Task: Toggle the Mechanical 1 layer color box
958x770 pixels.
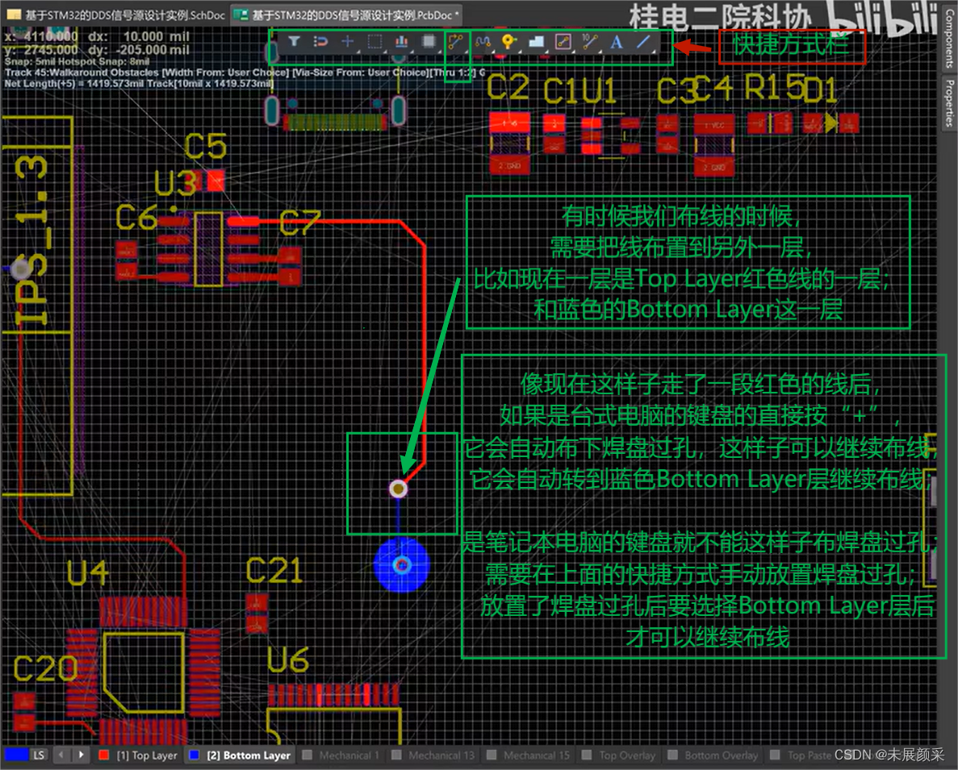Action: click(307, 755)
